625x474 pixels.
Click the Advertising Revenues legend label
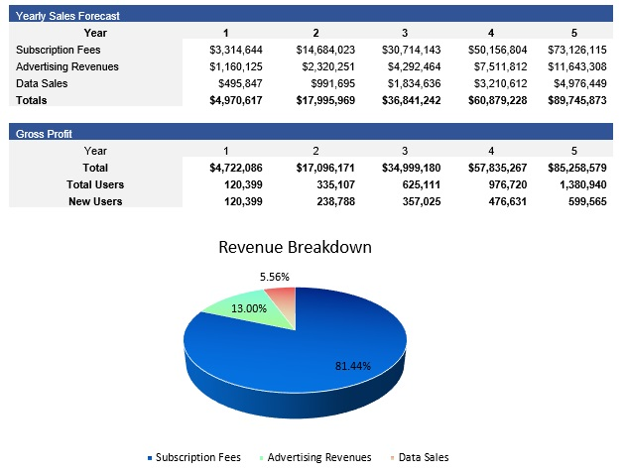(x=319, y=457)
